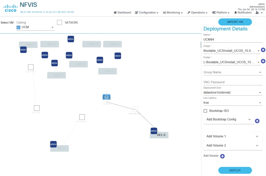Image resolution: width=266 pixels, height=176 pixels.
Task: Expand the Add Bootstrap Config section
Action: 229,119
